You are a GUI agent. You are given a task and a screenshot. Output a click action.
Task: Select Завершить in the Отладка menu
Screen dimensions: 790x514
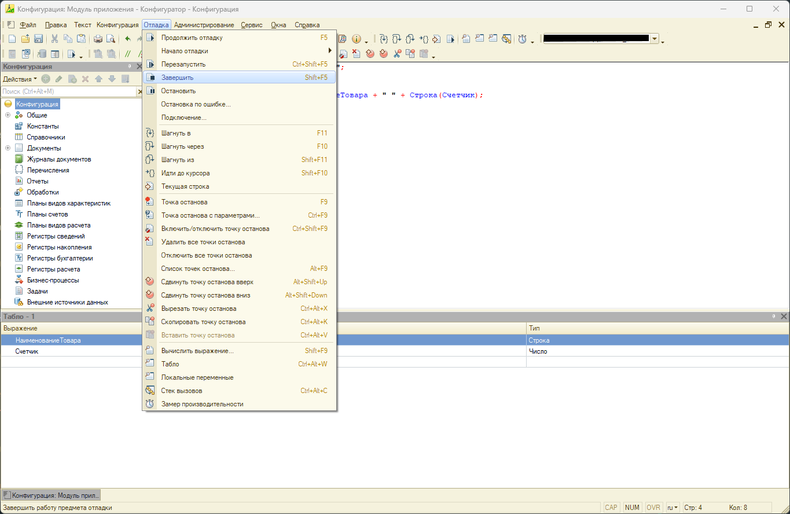coord(239,78)
